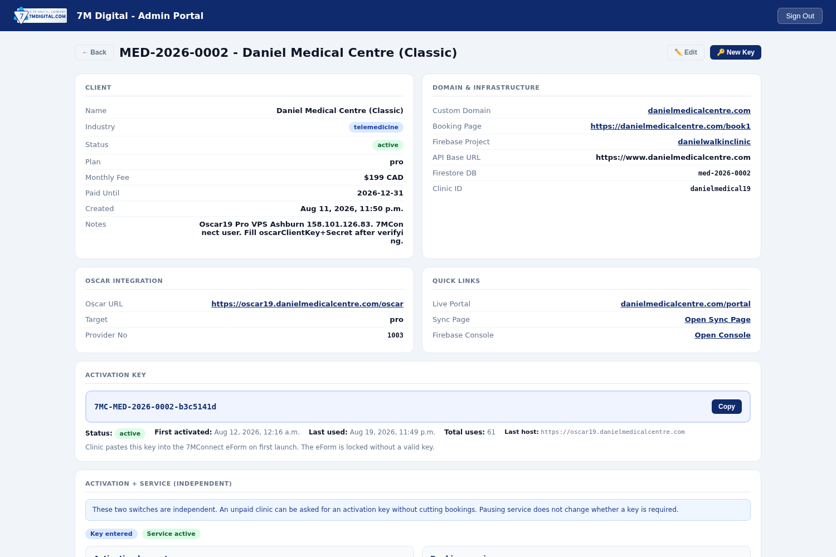Image resolution: width=836 pixels, height=557 pixels.
Task: Click the Service active badge
Action: pos(171,534)
